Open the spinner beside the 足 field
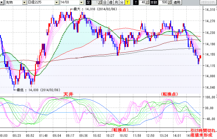The image size is (217, 139). click(100, 3)
